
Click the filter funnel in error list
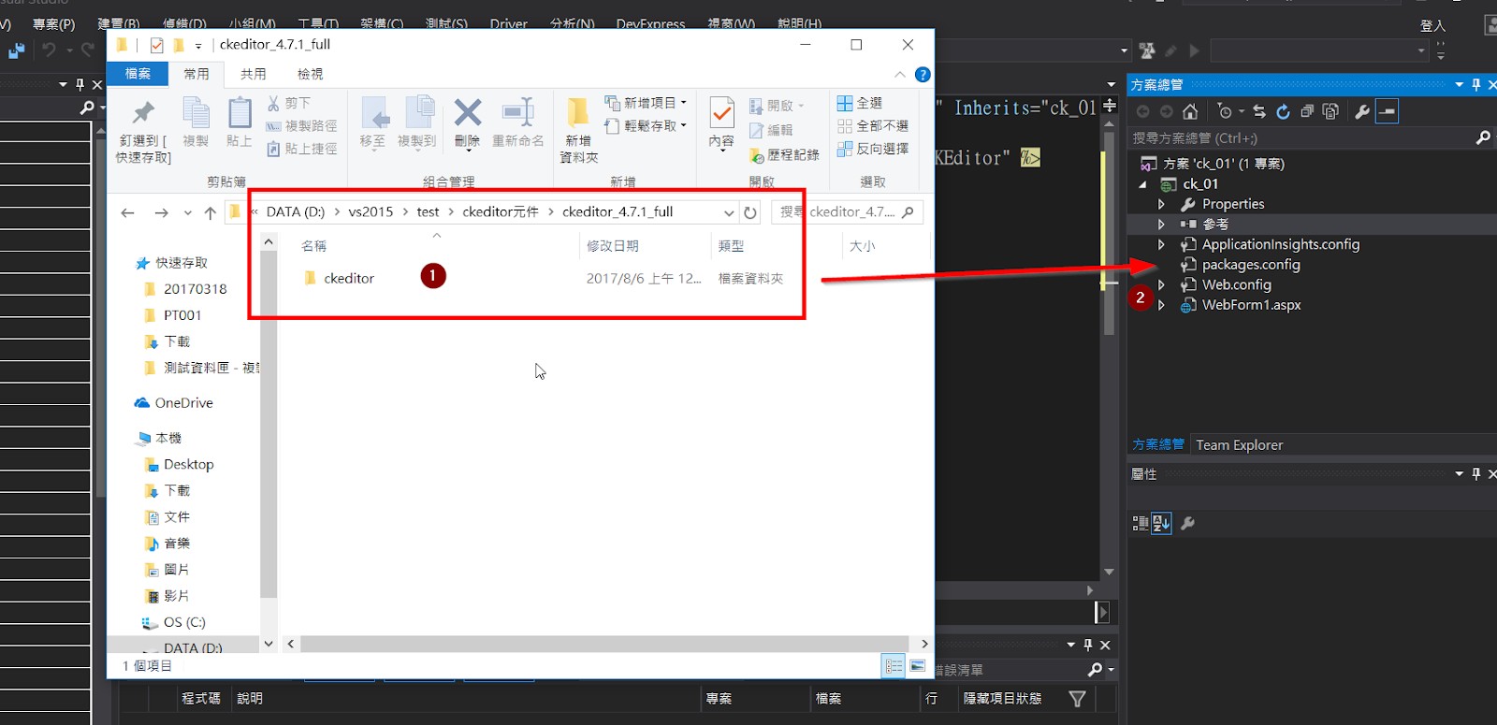point(1077,699)
